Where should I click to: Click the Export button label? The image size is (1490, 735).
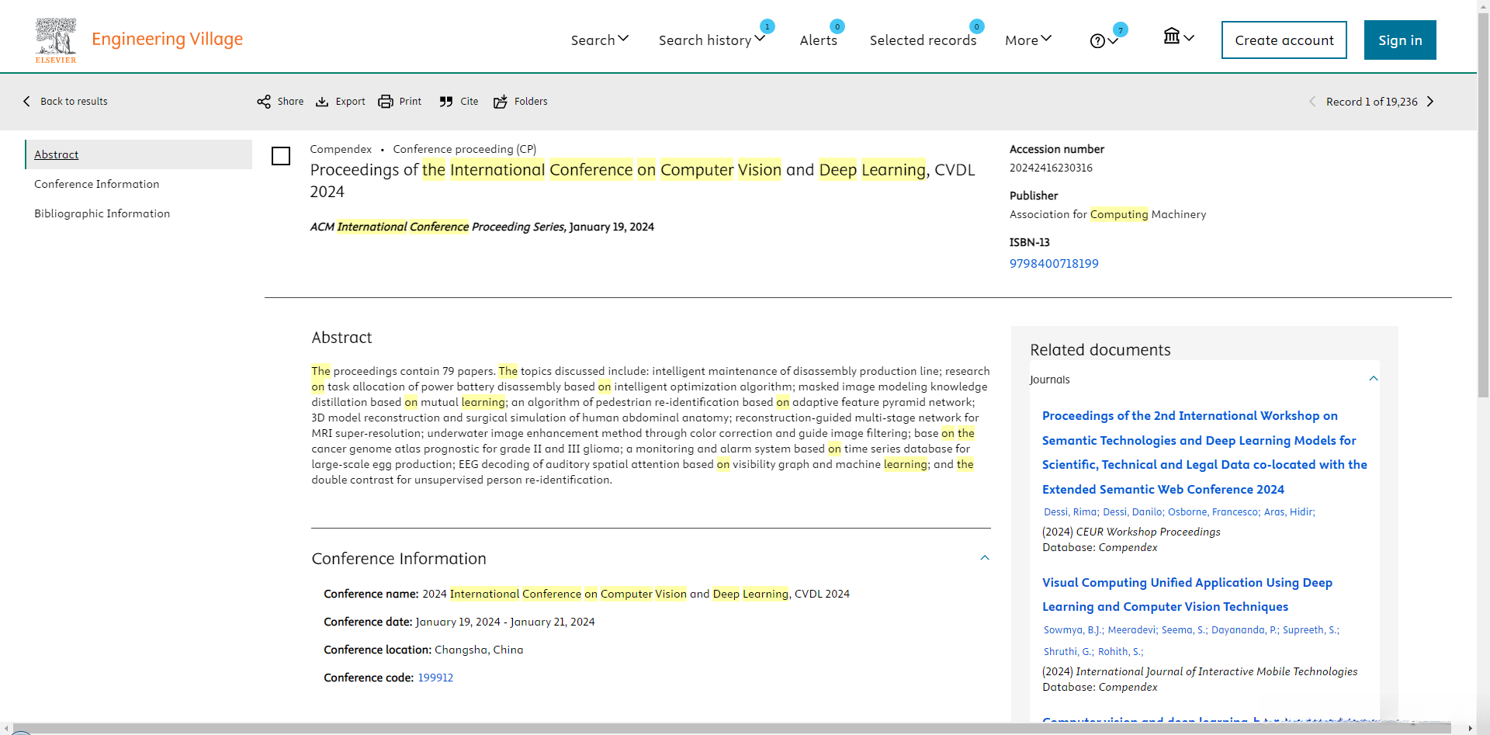[350, 102]
